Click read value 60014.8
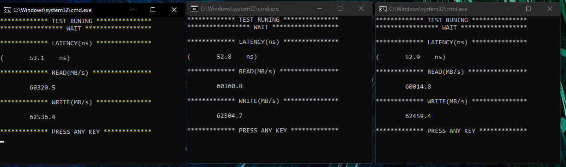The height and width of the screenshot is (167, 566). pos(418,87)
